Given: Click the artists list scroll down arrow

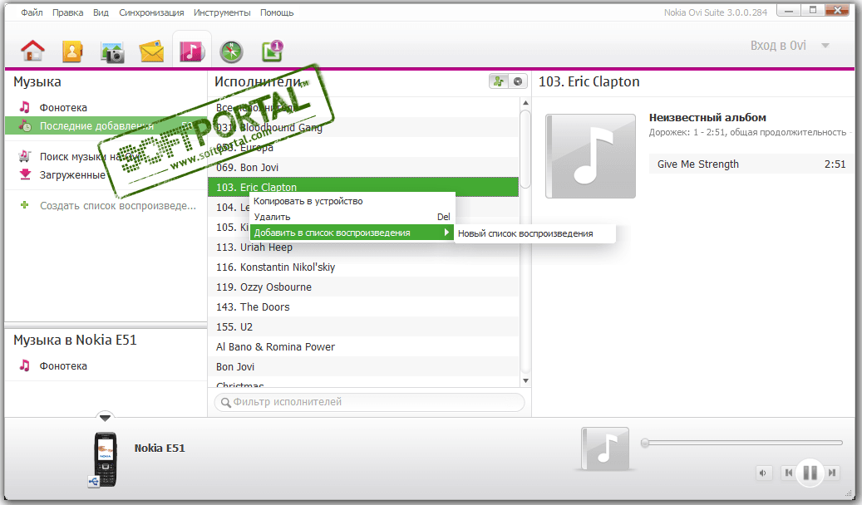Looking at the screenshot, I should coord(525,380).
